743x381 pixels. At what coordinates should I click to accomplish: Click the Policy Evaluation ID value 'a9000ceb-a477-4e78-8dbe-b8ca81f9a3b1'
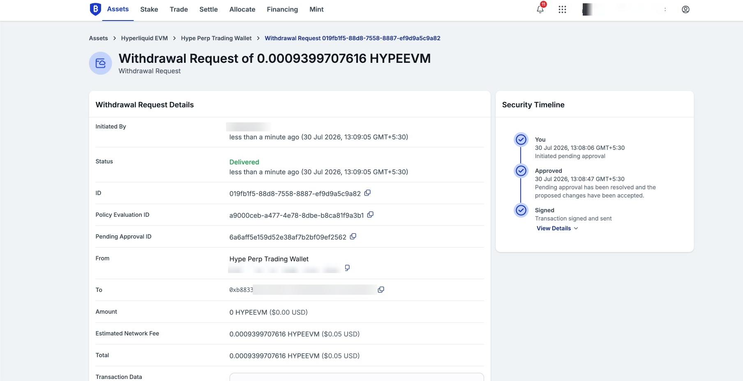coord(297,216)
